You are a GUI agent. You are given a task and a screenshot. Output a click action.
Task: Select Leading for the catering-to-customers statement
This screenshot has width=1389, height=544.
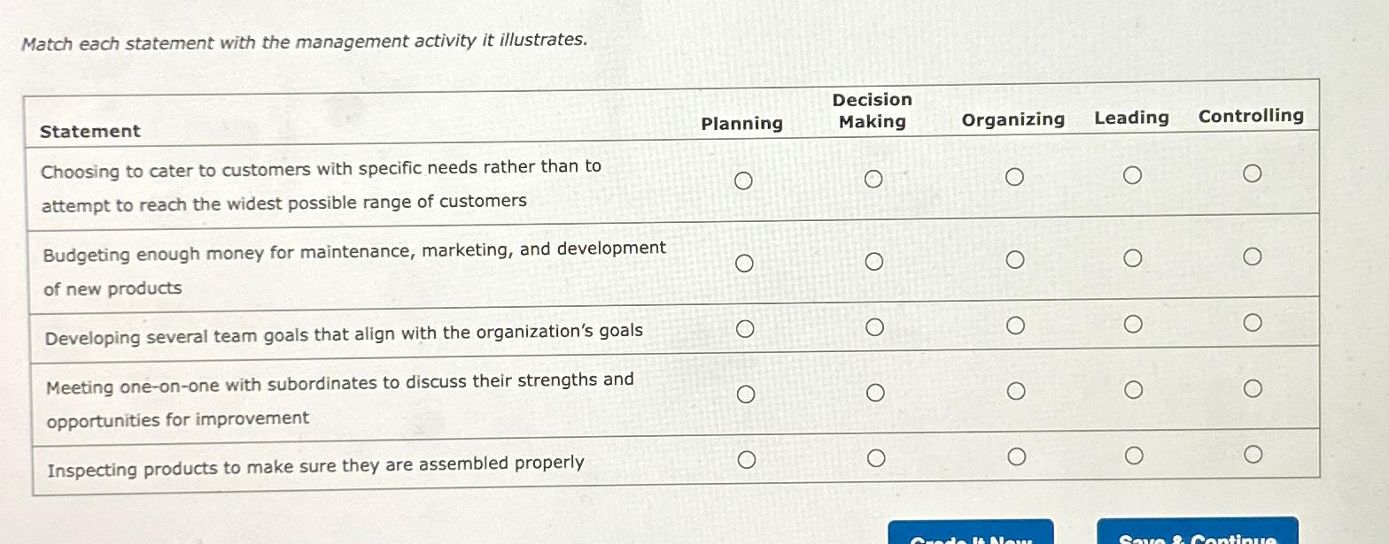point(1132,175)
